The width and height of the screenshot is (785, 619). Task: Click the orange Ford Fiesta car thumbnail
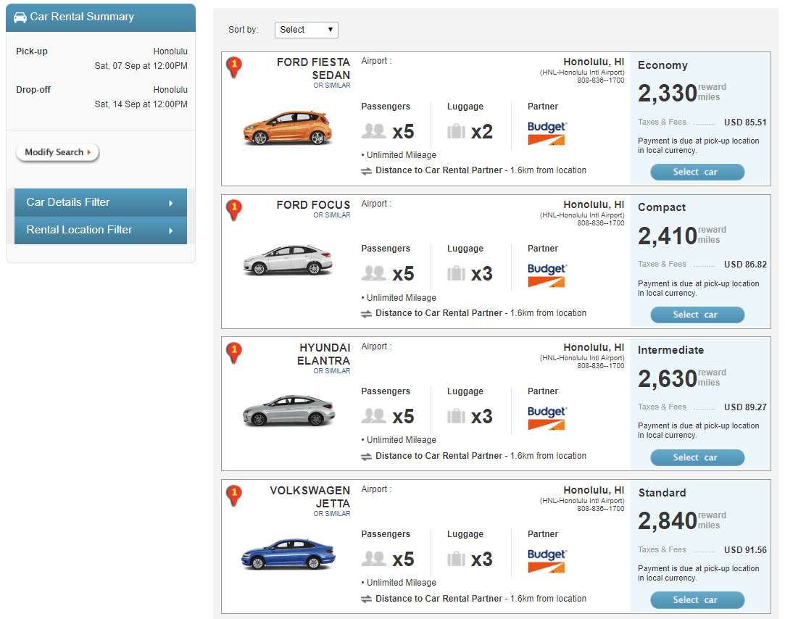[x=288, y=128]
